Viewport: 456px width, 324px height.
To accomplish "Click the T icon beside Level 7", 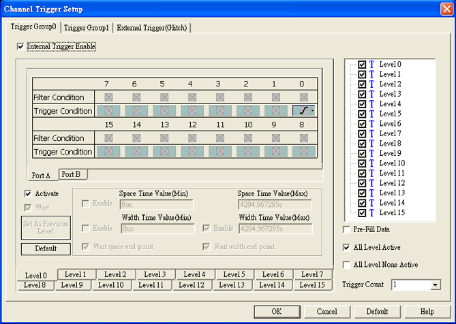I will coord(371,133).
